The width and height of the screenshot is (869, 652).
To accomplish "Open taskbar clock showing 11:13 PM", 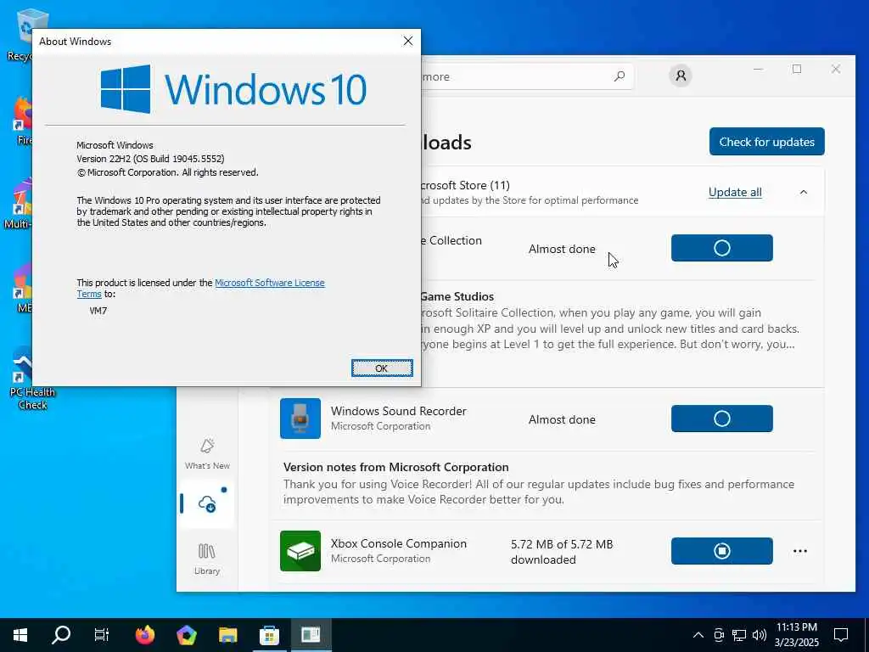I will click(796, 635).
